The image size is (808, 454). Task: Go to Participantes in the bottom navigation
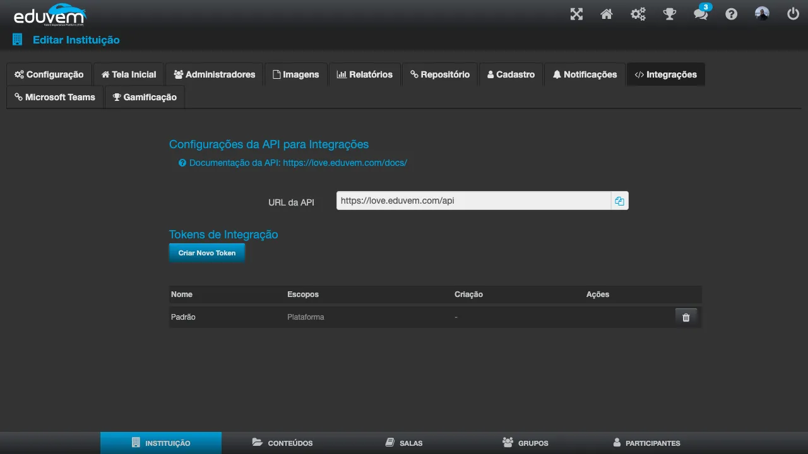[646, 443]
